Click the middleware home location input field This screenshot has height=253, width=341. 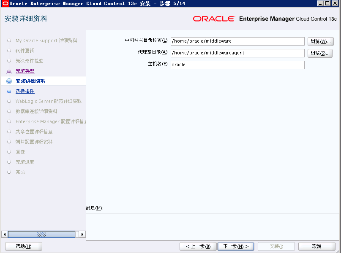(237, 41)
